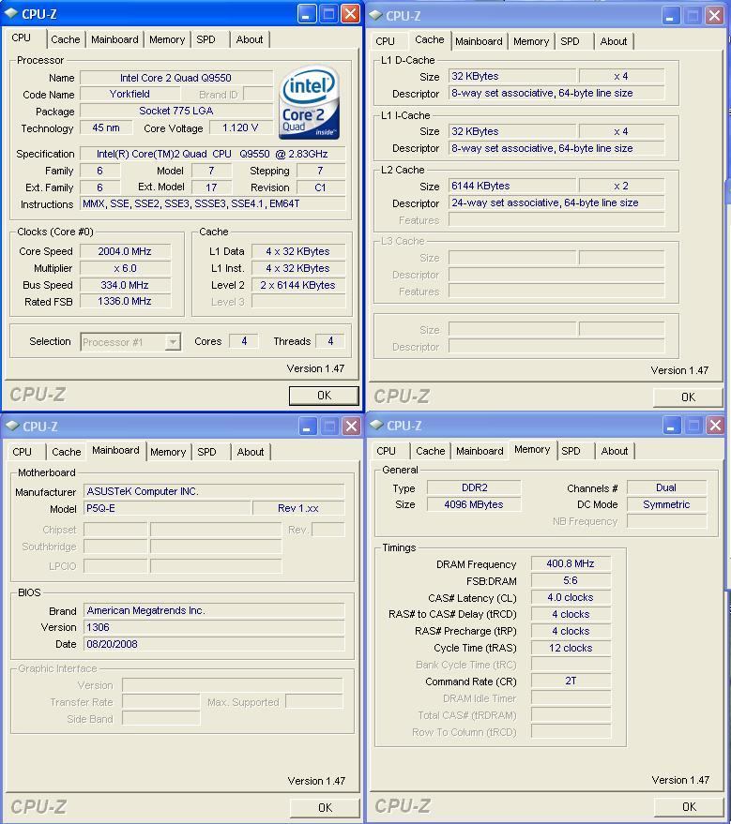Close the Memory window
The height and width of the screenshot is (824, 731).
[715, 425]
